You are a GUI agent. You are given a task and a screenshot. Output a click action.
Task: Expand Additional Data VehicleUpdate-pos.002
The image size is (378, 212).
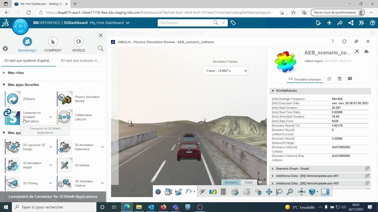pyautogui.click(x=273, y=183)
